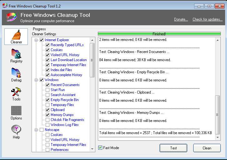Uncheck the Clipboard checkbox
This screenshot has width=227, height=160.
48,110
